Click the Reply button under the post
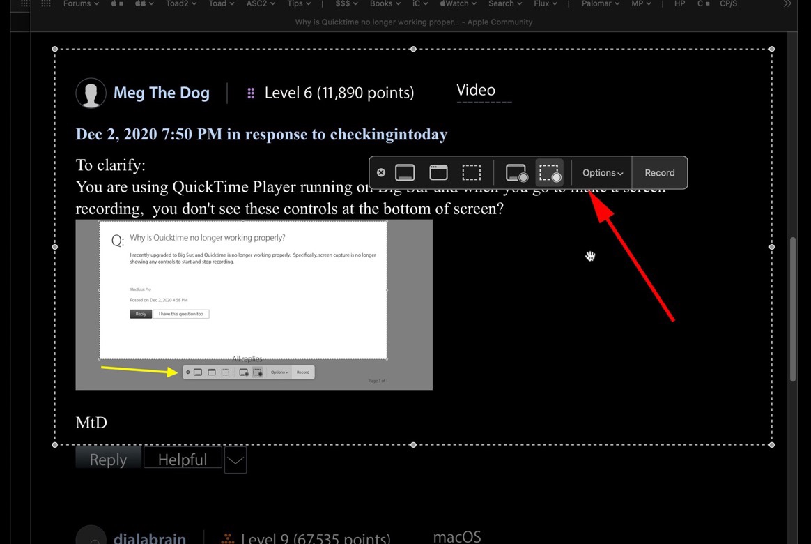811x544 pixels. click(x=108, y=459)
